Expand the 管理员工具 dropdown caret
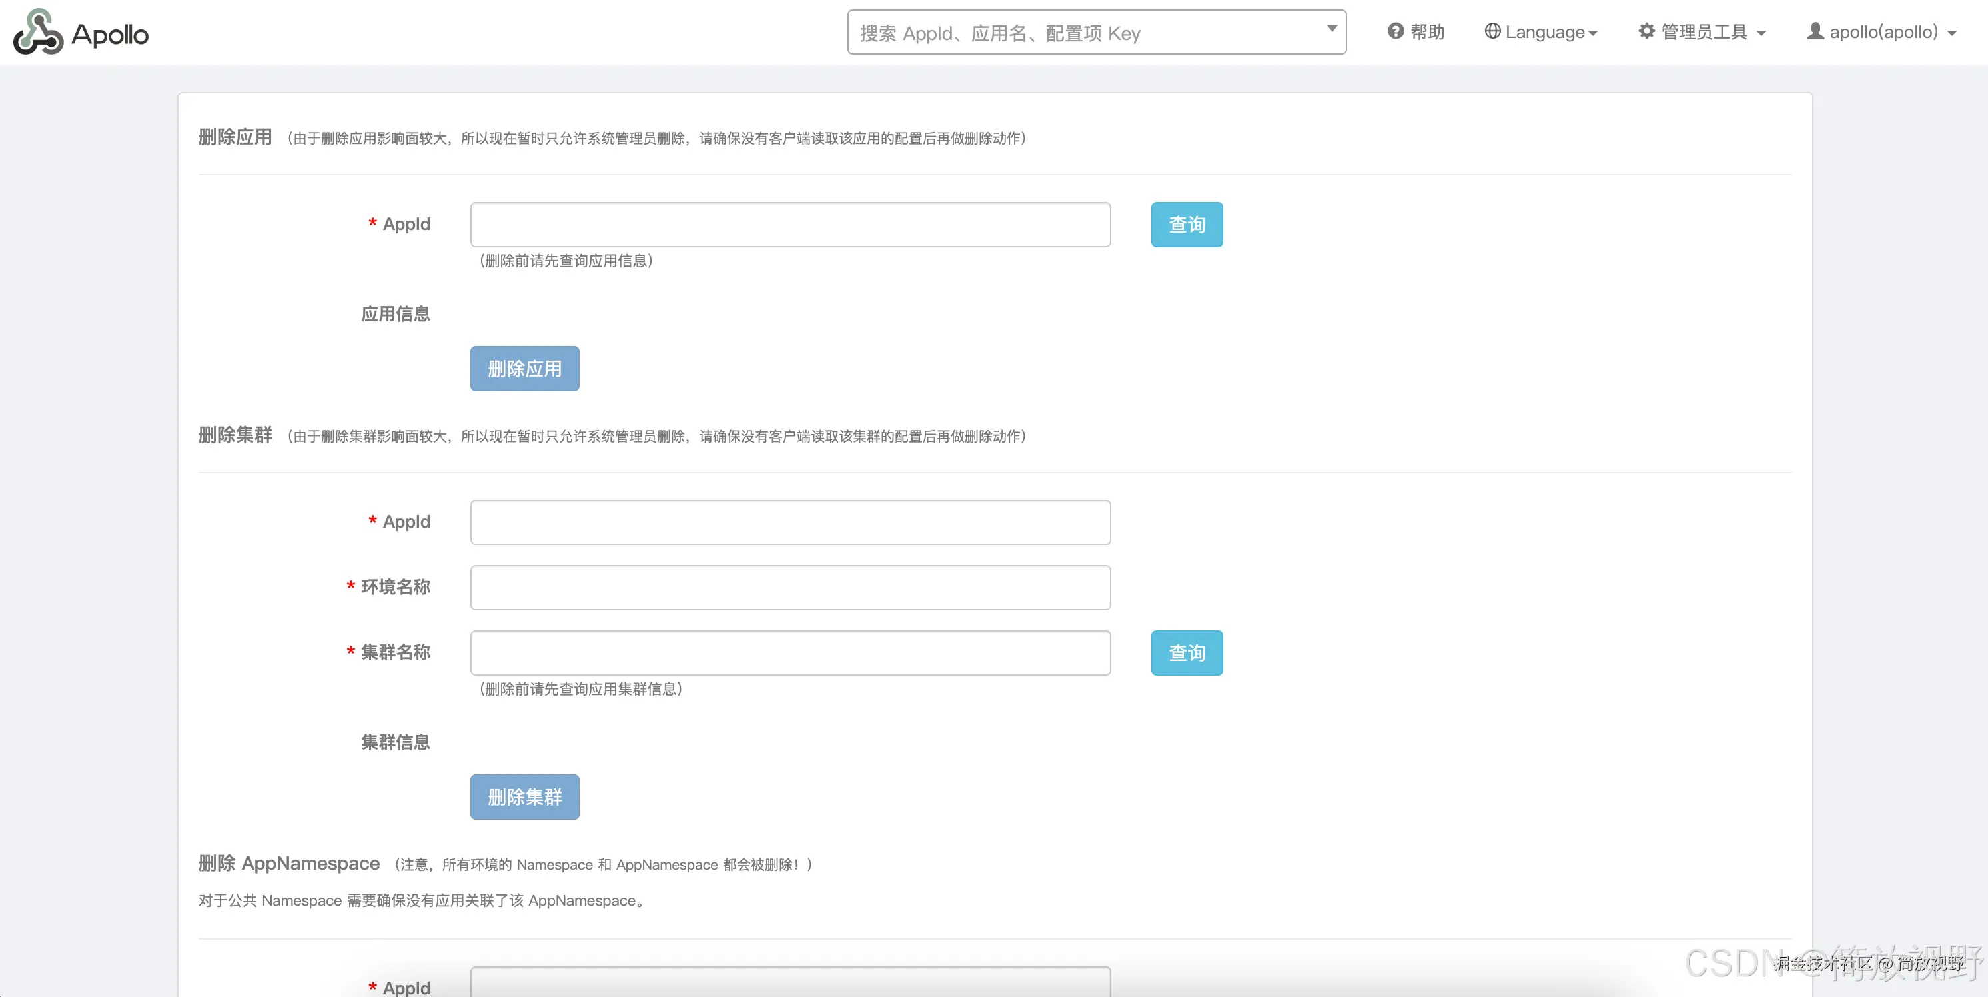The height and width of the screenshot is (997, 1988). click(1761, 33)
